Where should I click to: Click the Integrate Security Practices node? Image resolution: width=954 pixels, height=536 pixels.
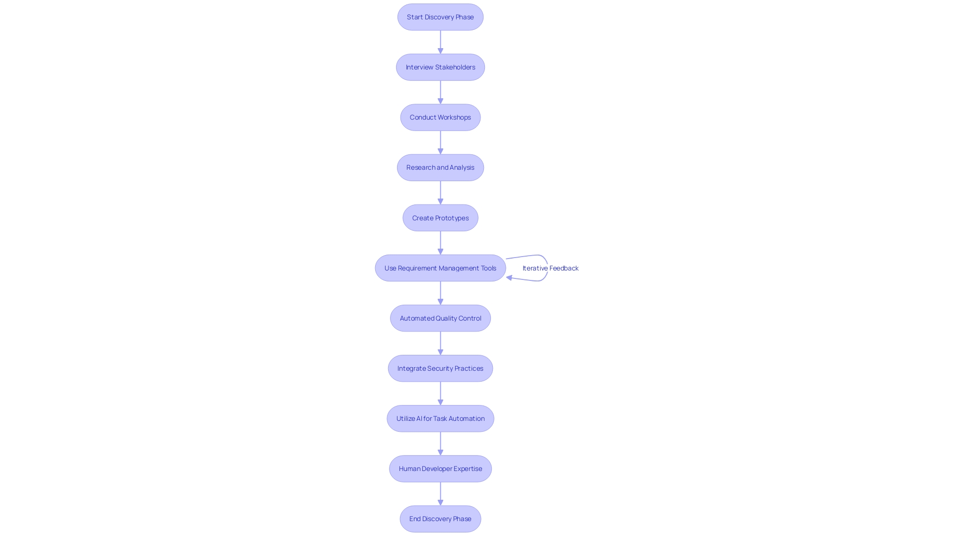pyautogui.click(x=440, y=368)
